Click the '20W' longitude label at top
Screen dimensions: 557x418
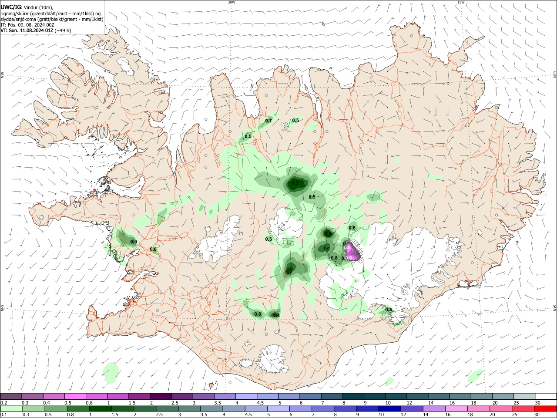232,2
